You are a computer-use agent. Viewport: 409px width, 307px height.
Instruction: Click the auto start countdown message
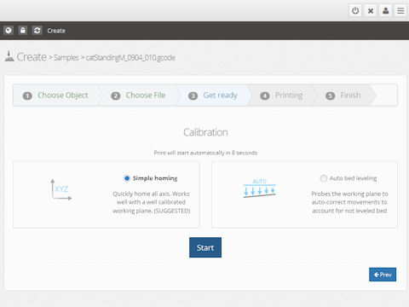pyautogui.click(x=205, y=153)
